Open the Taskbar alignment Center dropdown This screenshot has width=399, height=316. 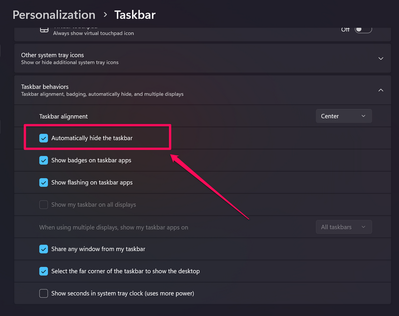(343, 116)
